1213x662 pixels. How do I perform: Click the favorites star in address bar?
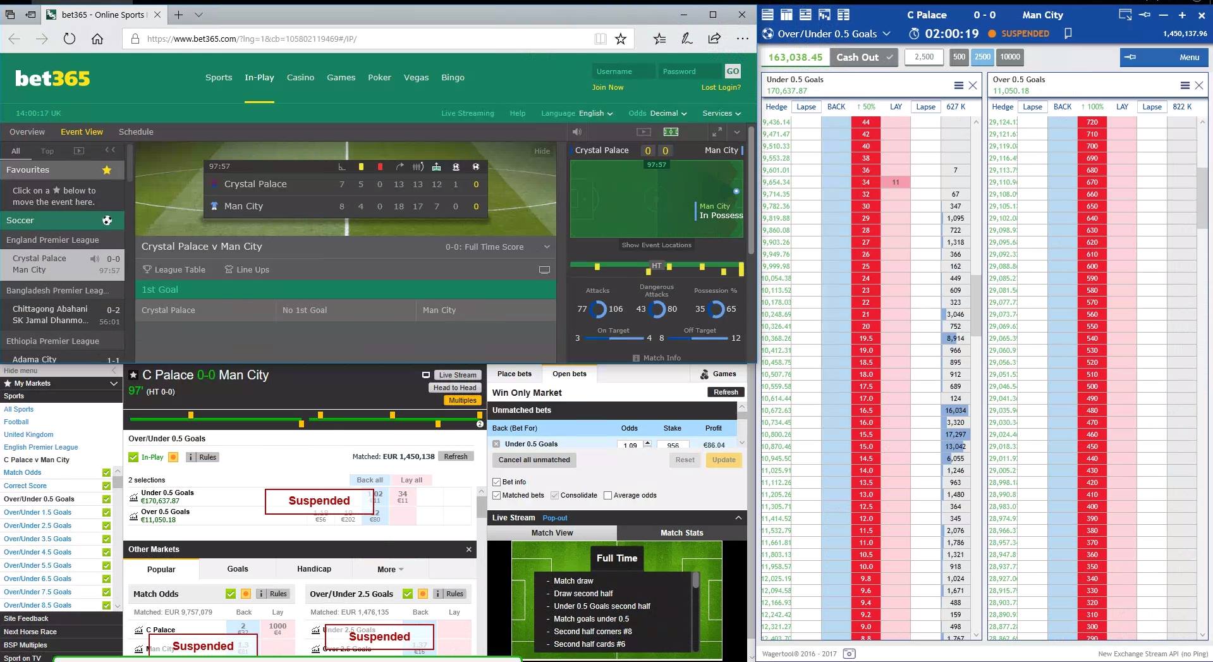621,39
